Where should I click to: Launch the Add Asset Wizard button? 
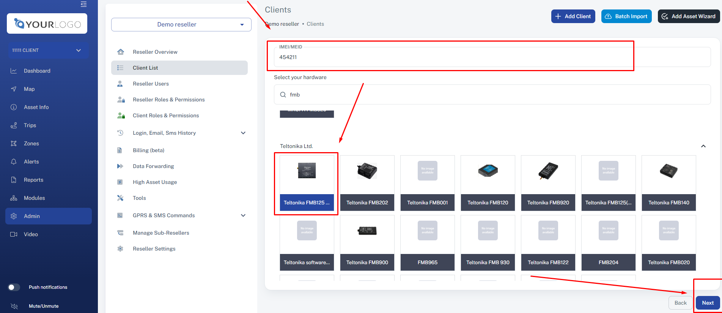(x=689, y=16)
